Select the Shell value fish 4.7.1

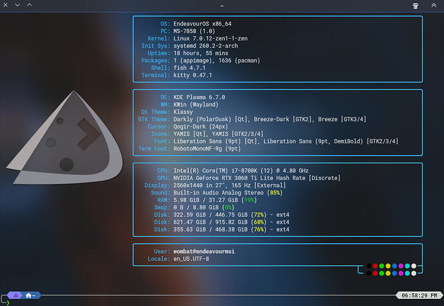[189, 68]
